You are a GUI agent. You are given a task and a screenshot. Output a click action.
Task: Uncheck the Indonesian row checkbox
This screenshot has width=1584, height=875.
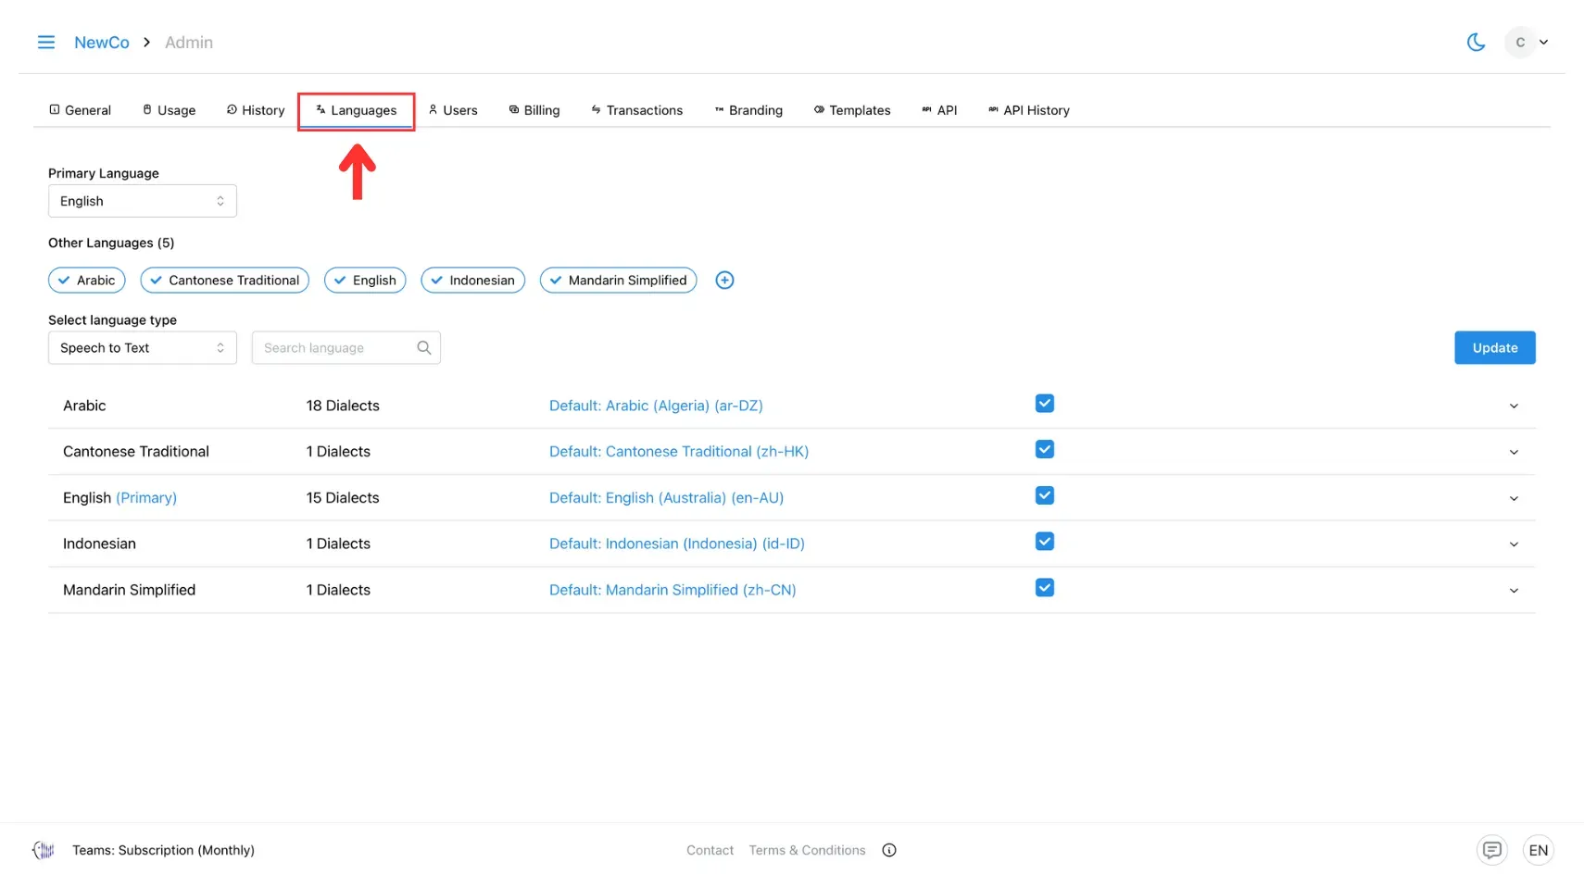point(1045,543)
